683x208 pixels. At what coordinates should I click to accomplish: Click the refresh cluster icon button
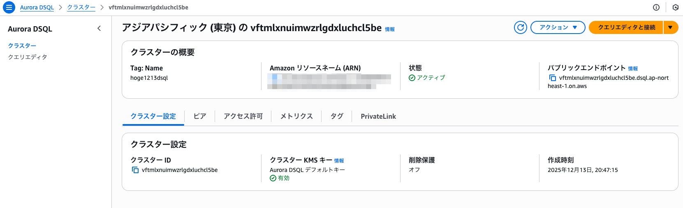(520, 27)
